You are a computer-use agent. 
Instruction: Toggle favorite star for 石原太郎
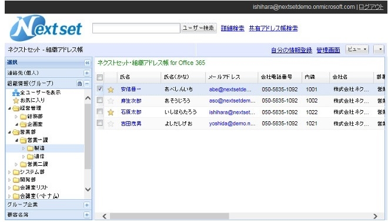(x=111, y=112)
